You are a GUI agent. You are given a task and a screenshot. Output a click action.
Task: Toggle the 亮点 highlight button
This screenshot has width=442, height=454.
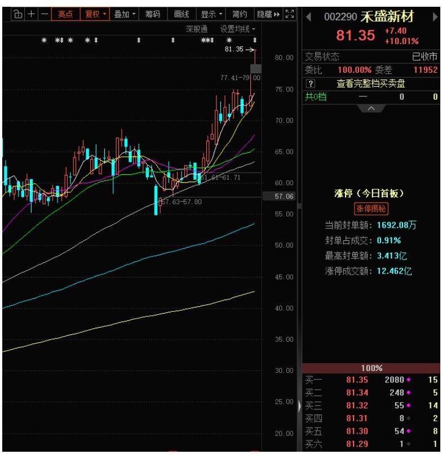pyautogui.click(x=65, y=14)
